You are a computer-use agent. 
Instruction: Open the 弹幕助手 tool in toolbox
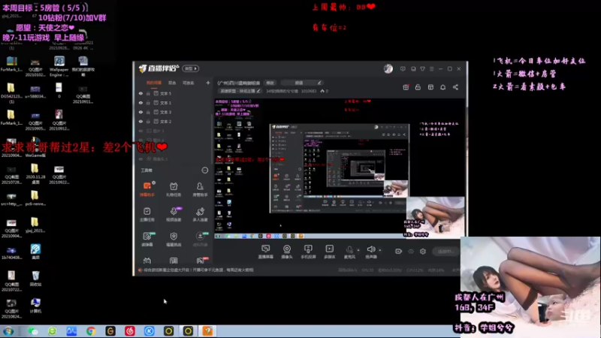point(147,189)
